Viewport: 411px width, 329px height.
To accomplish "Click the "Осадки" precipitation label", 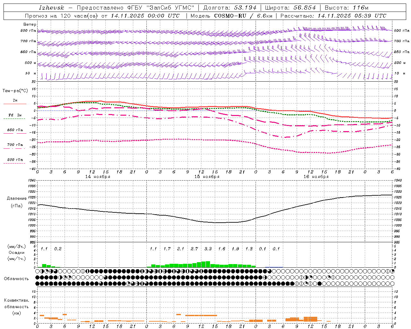I will 17,253.
